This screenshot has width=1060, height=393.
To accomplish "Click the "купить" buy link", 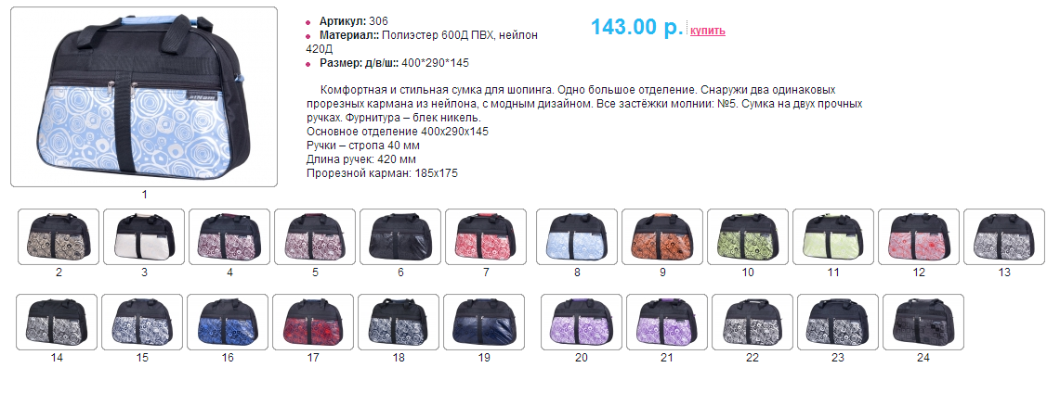I will coord(708,31).
